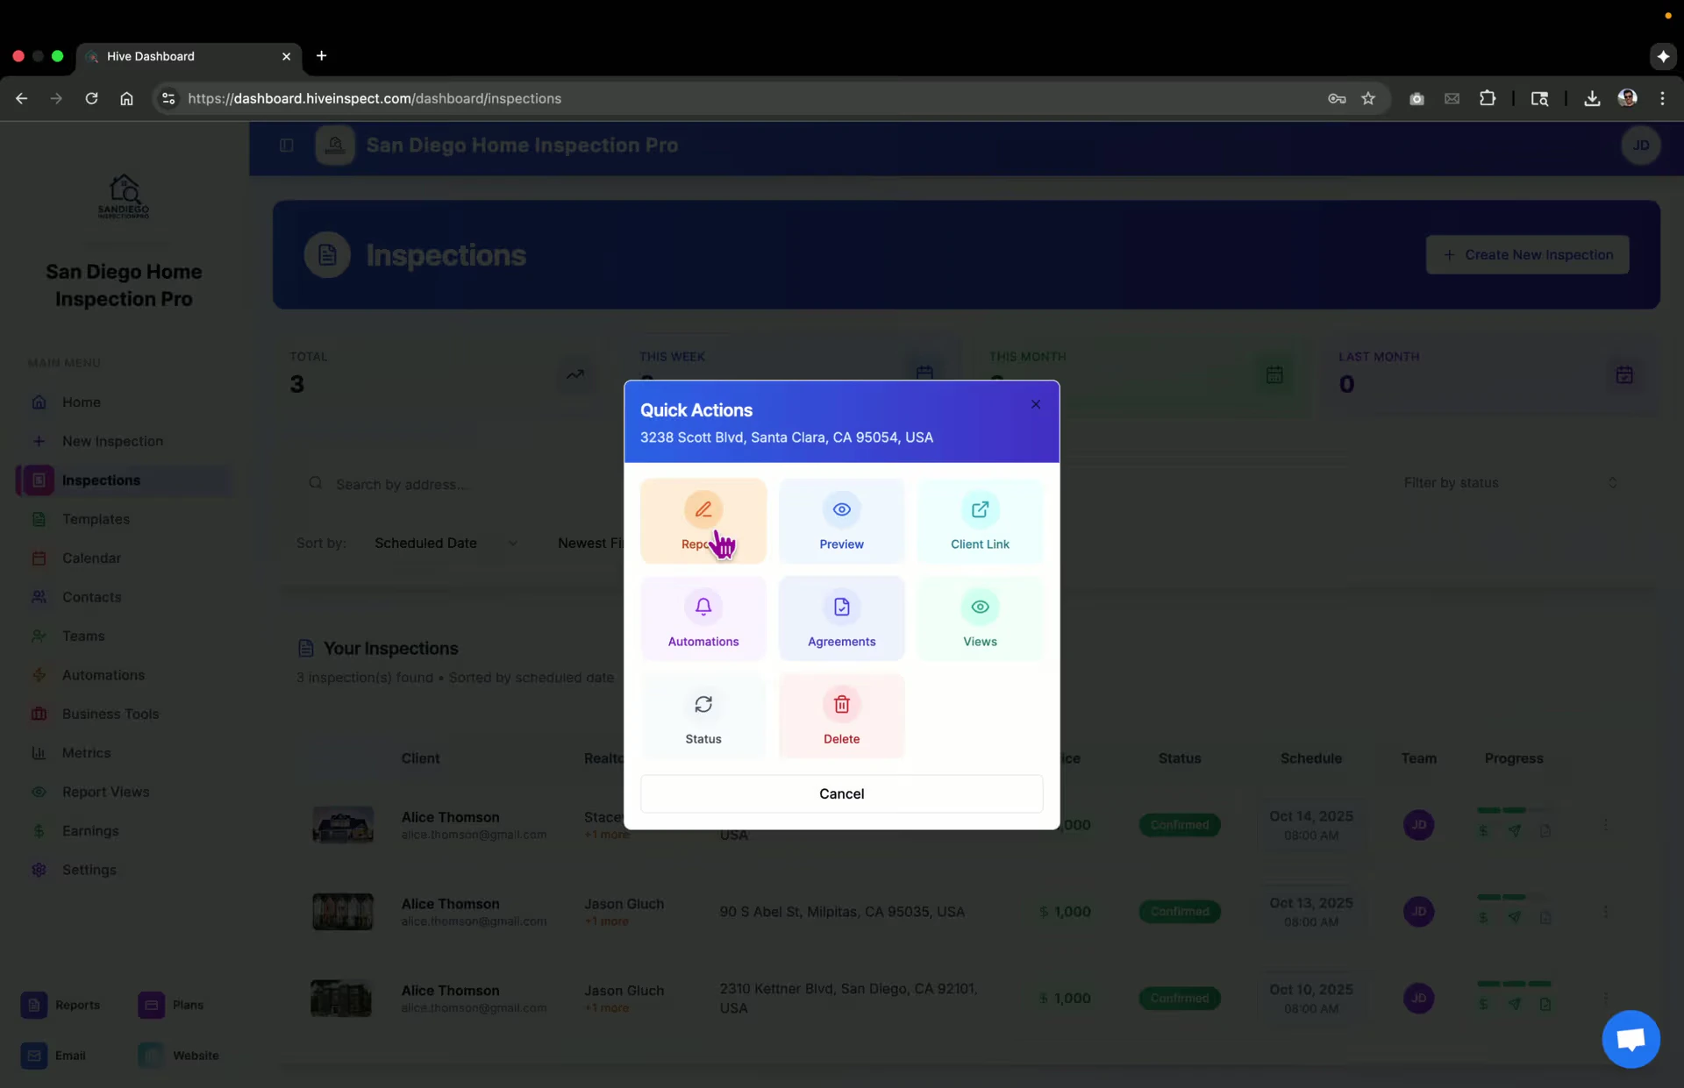This screenshot has width=1684, height=1088.
Task: Open Teams in the sidebar
Action: pos(125,636)
